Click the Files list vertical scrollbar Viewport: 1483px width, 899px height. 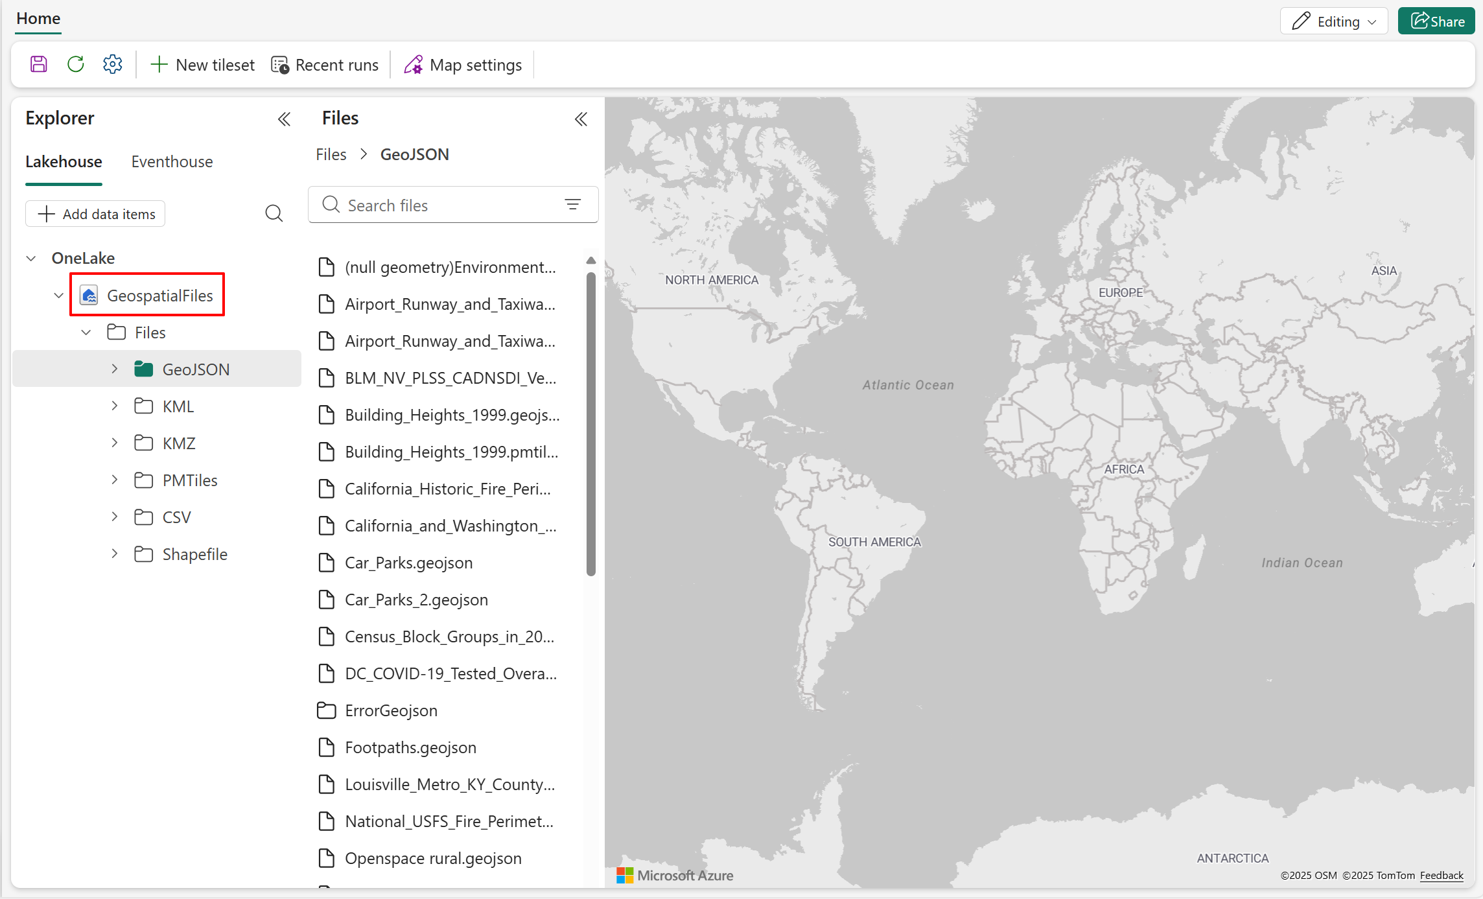[x=590, y=425]
